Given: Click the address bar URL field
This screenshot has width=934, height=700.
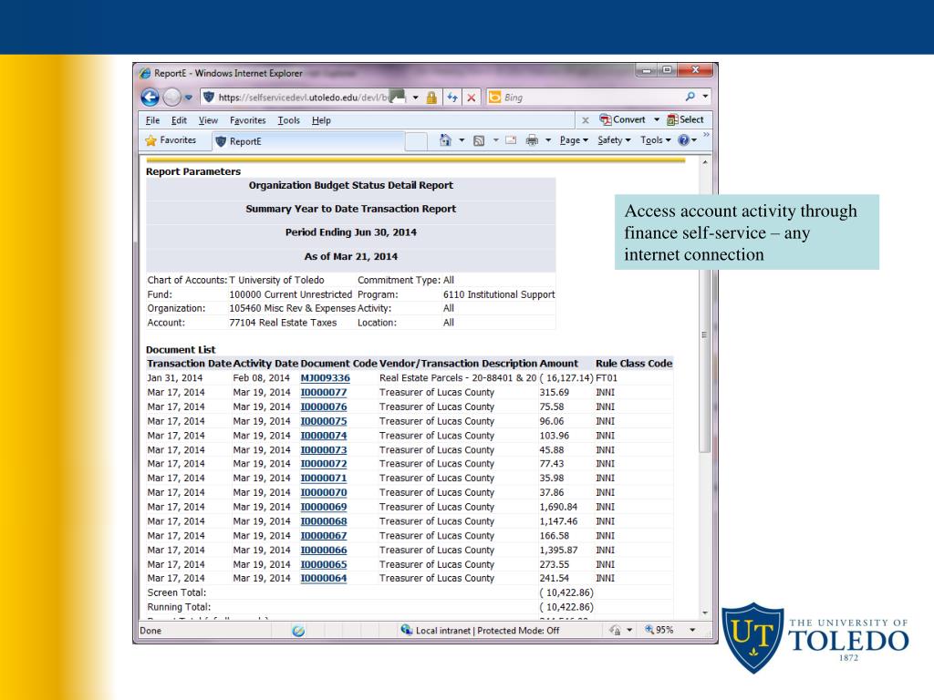Looking at the screenshot, I should (x=303, y=97).
